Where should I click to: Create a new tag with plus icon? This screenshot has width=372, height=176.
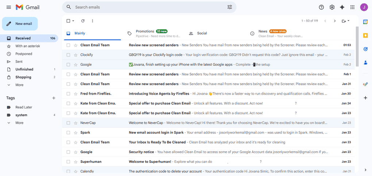click(x=54, y=98)
